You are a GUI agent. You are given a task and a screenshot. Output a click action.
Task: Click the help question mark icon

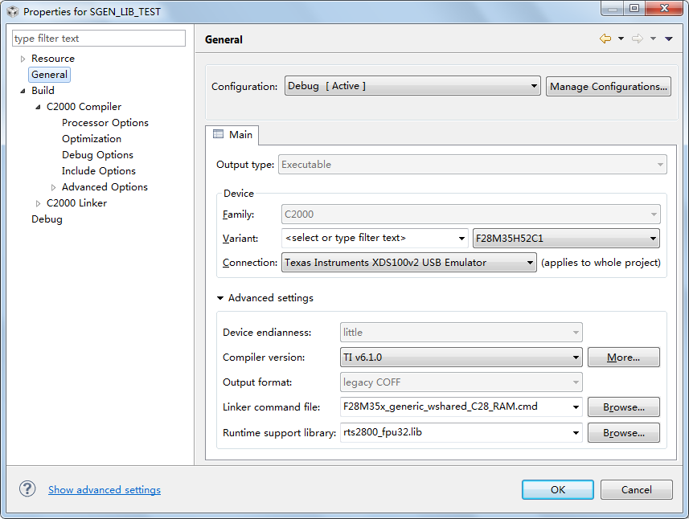27,489
